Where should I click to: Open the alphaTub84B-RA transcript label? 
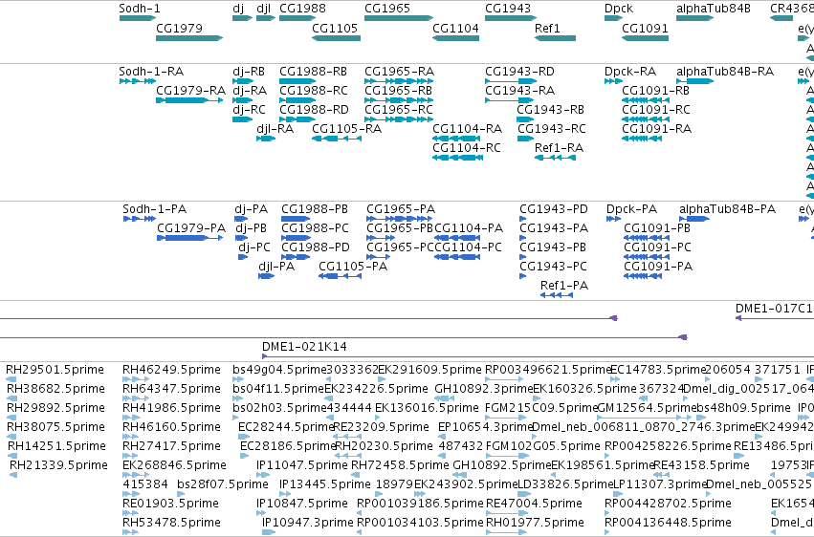pos(725,71)
